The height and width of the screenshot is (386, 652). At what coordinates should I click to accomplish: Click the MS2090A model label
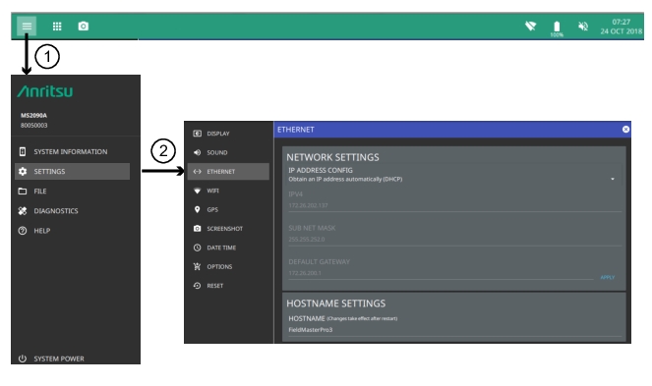[33, 116]
